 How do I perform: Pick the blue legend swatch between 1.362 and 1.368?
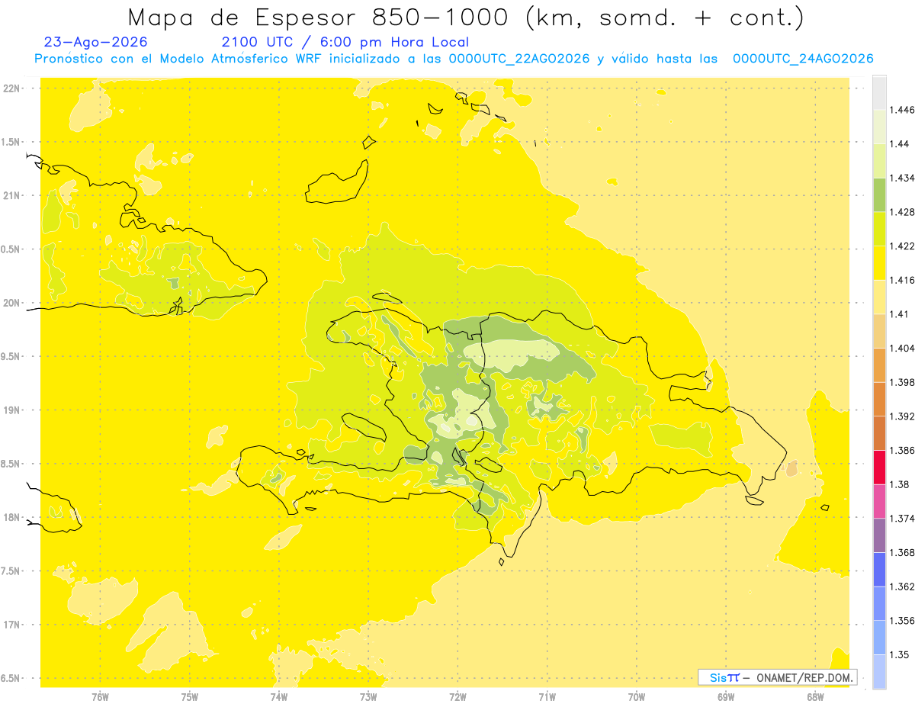tap(879, 569)
